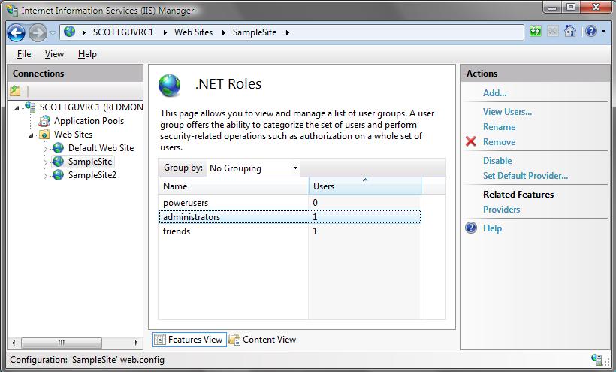Click the Help link in Actions

tap(492, 228)
